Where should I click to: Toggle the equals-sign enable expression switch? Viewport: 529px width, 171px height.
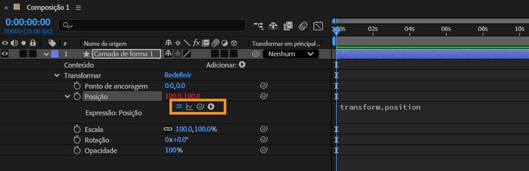tap(179, 107)
